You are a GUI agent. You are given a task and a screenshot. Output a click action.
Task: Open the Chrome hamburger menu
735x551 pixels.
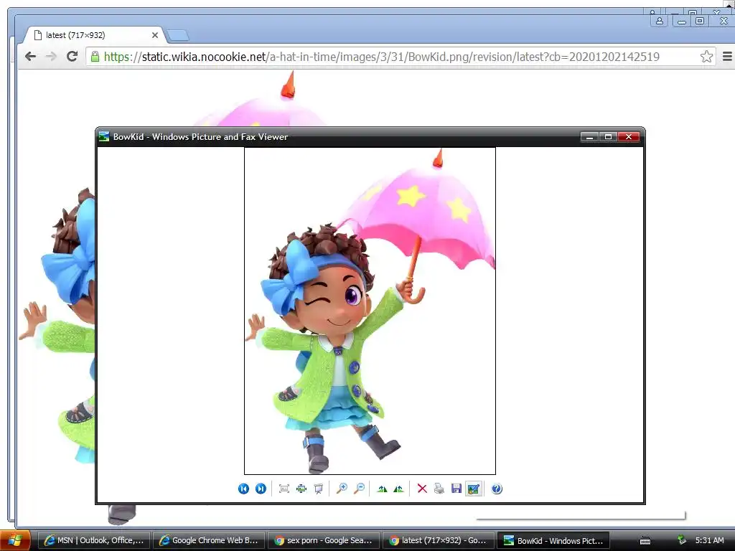pos(727,57)
